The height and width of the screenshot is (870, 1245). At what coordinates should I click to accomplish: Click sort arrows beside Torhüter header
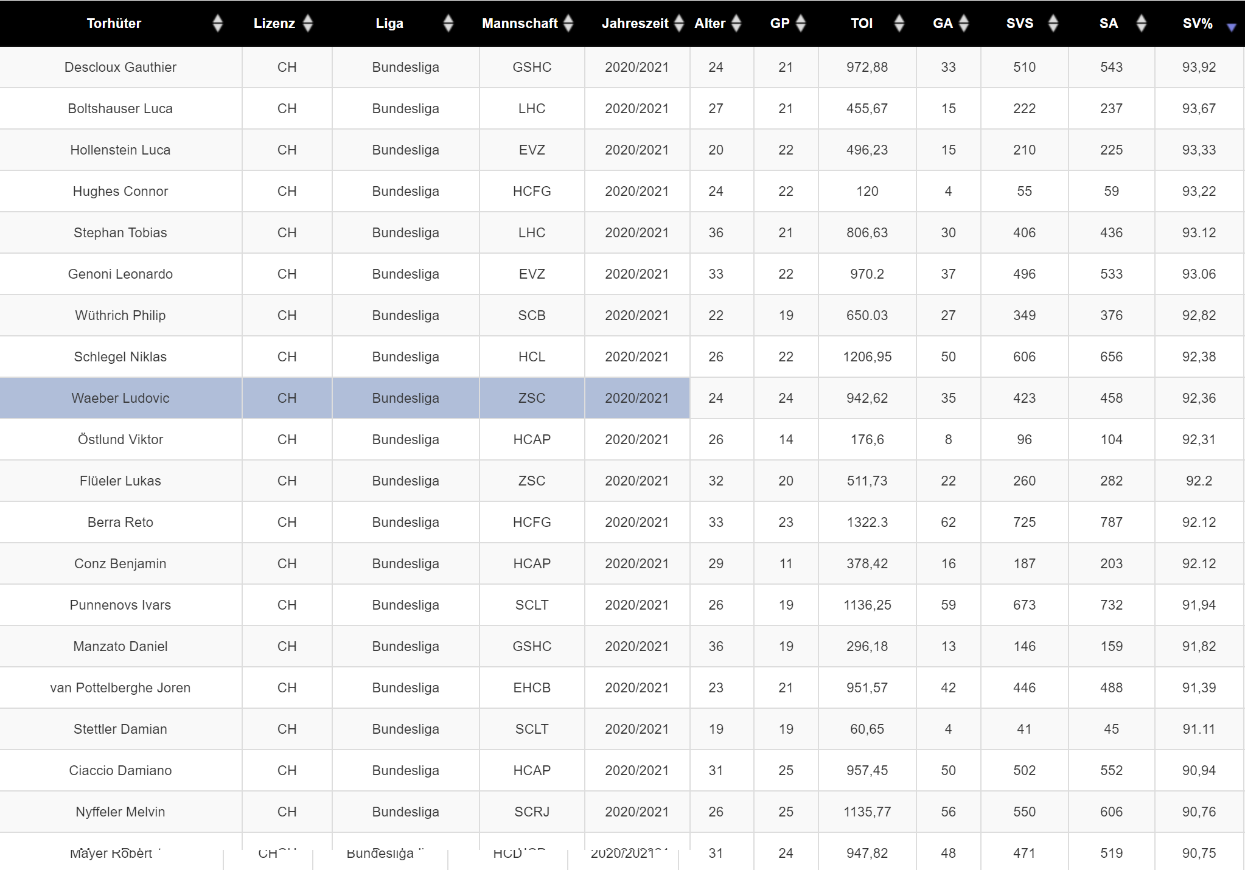(218, 24)
